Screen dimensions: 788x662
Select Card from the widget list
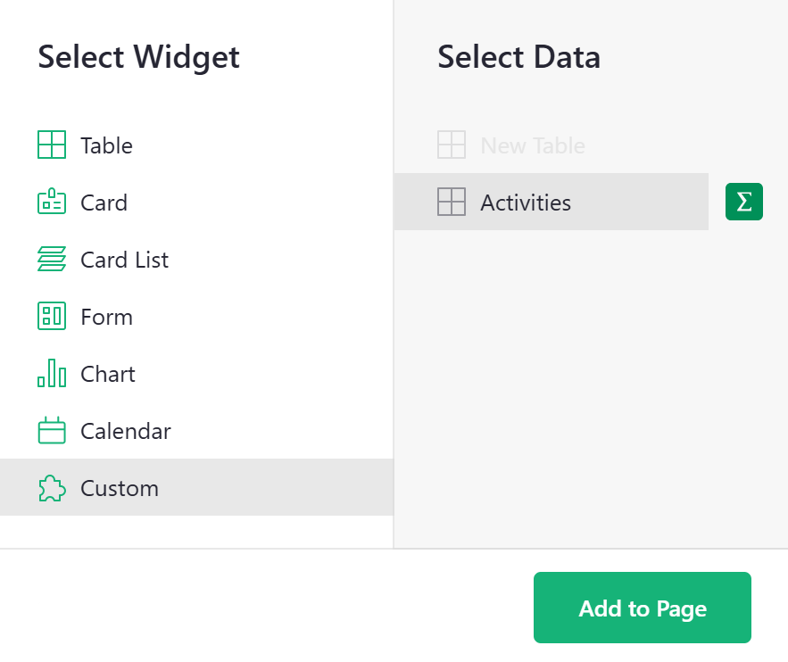click(x=104, y=203)
